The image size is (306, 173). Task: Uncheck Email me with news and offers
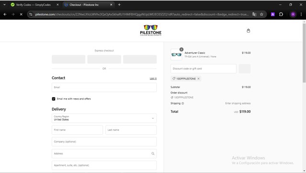pyautogui.click(x=54, y=99)
